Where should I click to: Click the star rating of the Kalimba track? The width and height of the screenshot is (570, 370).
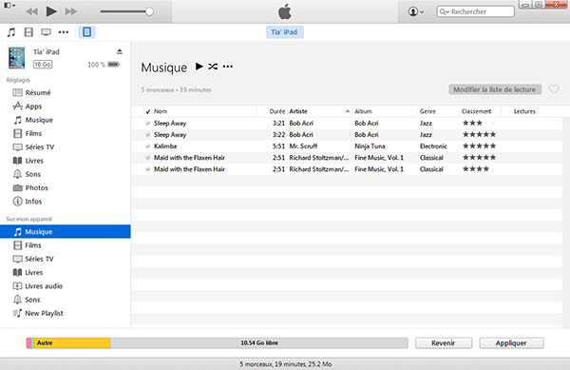[479, 146]
